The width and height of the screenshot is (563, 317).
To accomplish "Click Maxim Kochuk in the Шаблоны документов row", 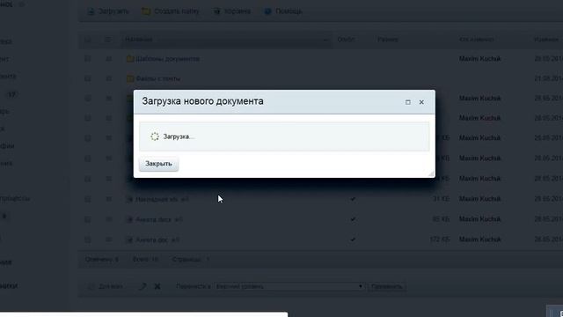I will pyautogui.click(x=479, y=59).
